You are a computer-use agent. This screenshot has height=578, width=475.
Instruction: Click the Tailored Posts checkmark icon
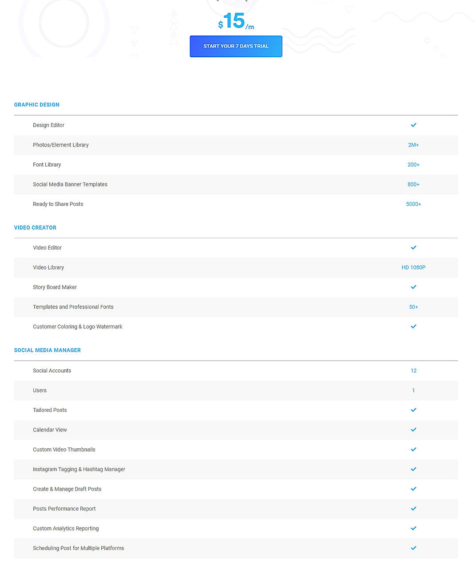(x=413, y=410)
